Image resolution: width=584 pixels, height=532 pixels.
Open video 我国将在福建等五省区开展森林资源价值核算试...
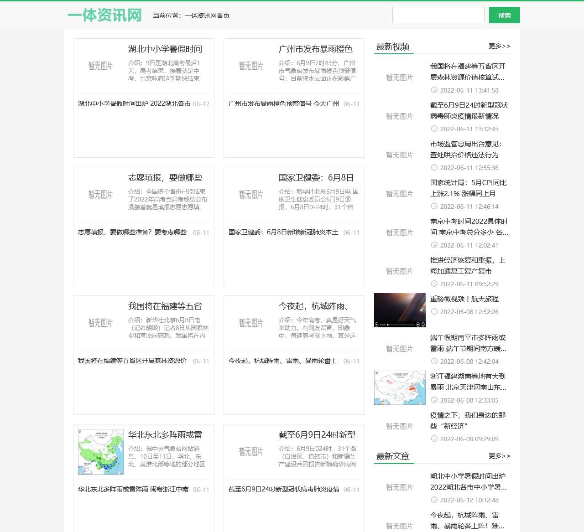tap(468, 72)
